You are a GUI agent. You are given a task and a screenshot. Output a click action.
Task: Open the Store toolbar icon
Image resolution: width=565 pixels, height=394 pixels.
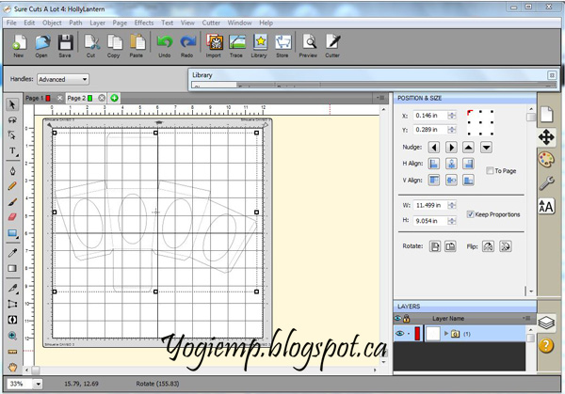click(x=282, y=43)
